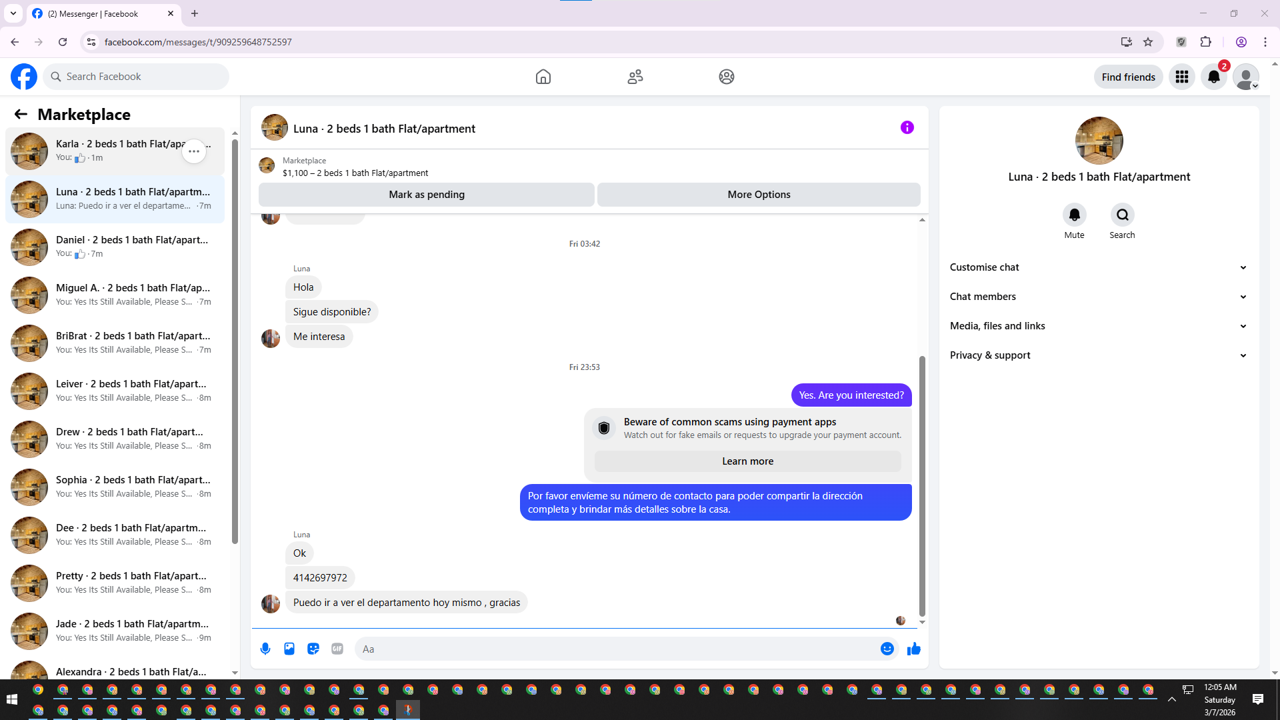Expand the Chat members section

1099,297
